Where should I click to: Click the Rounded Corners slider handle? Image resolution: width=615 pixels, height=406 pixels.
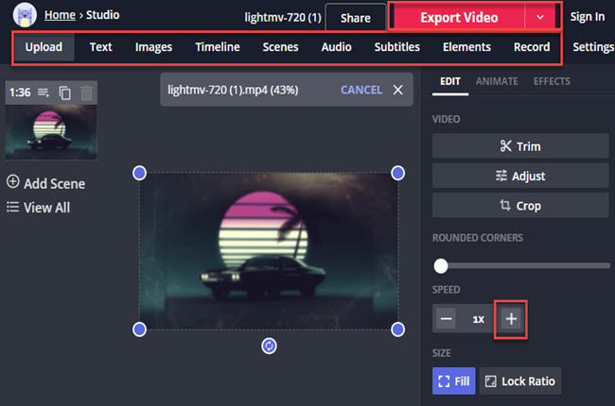pos(440,266)
